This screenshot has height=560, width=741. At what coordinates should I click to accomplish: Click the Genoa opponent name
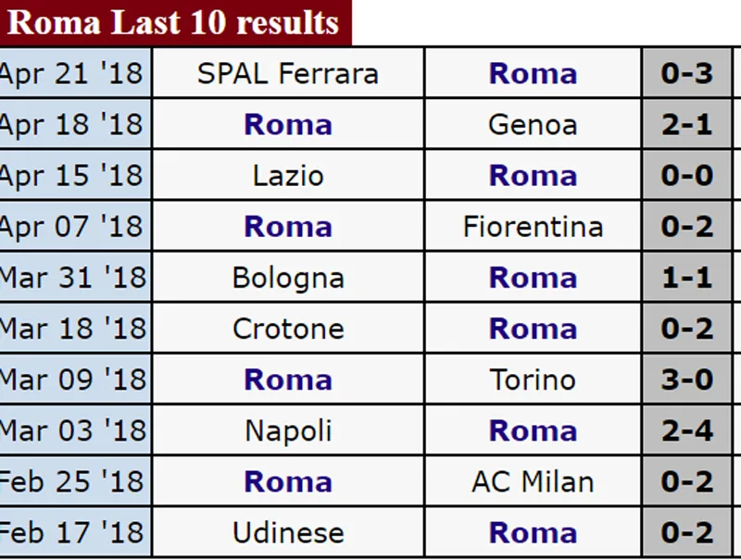(x=533, y=125)
